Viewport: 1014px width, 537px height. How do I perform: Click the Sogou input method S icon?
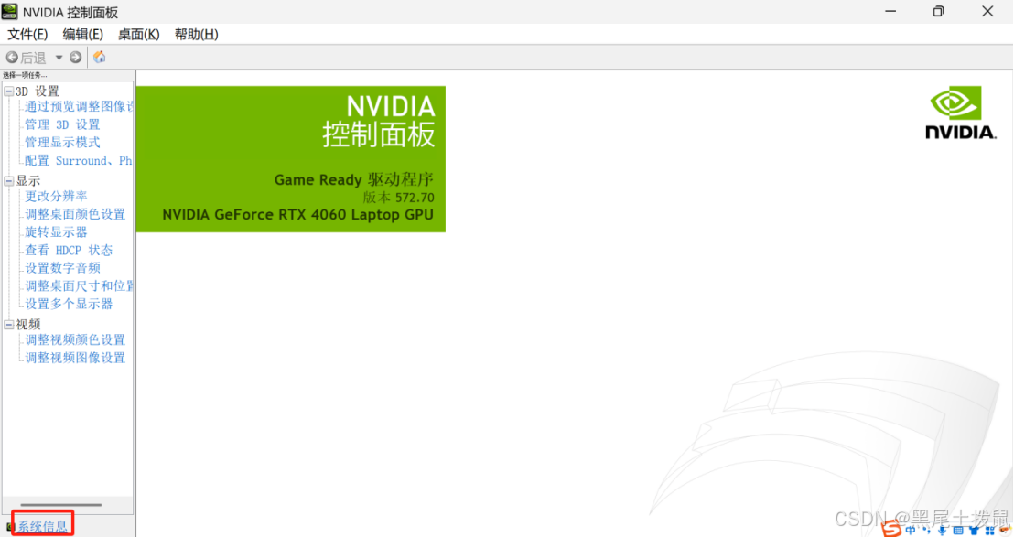[891, 527]
